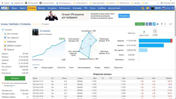Open the Котировки section
The image size is (176, 99).
tap(52, 8)
